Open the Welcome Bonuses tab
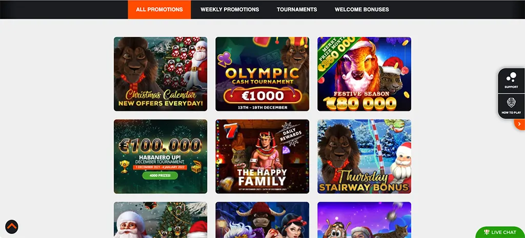The image size is (525, 238). point(361,9)
